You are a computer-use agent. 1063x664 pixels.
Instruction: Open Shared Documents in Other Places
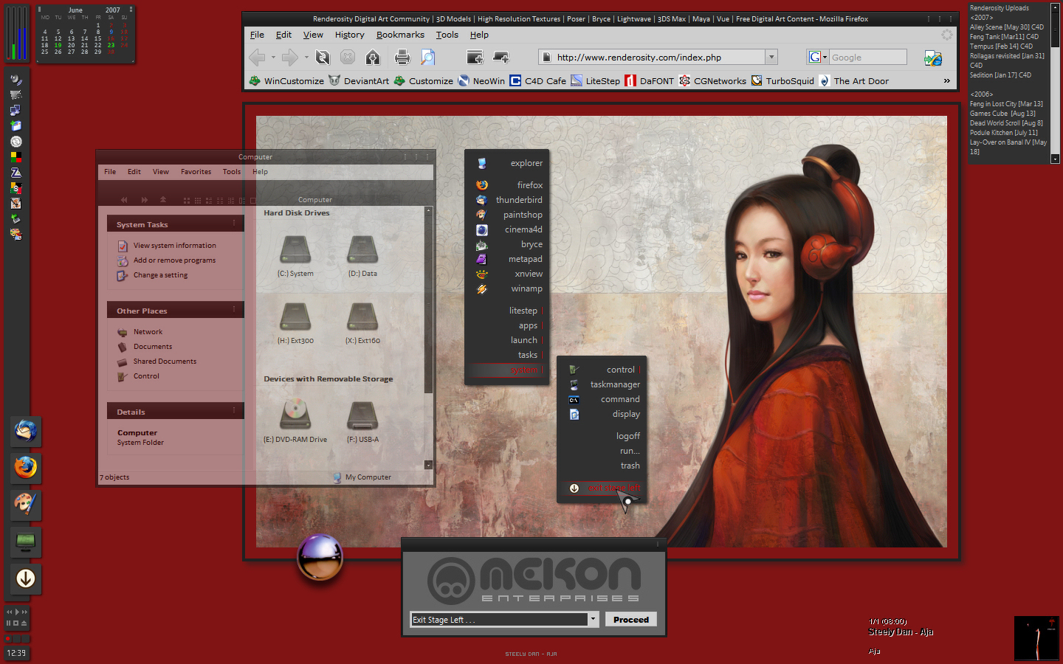coord(157,362)
